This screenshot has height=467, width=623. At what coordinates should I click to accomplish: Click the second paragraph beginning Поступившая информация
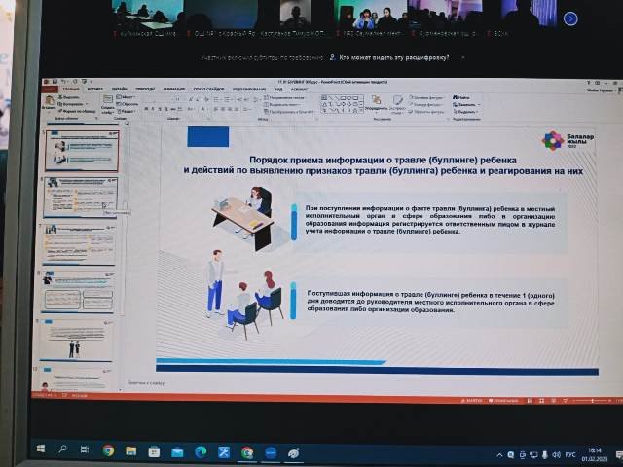pos(430,303)
